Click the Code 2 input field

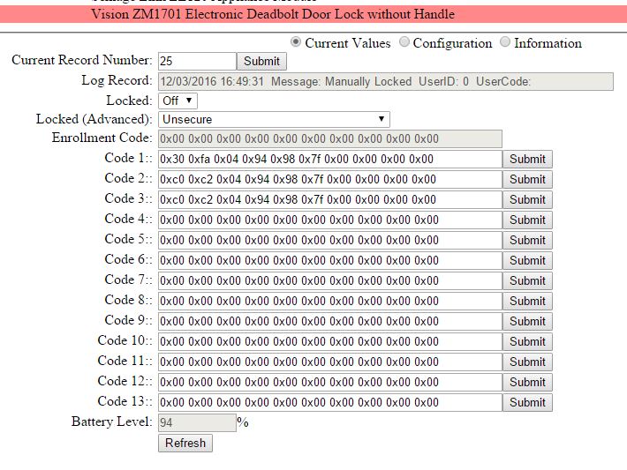coord(330,179)
